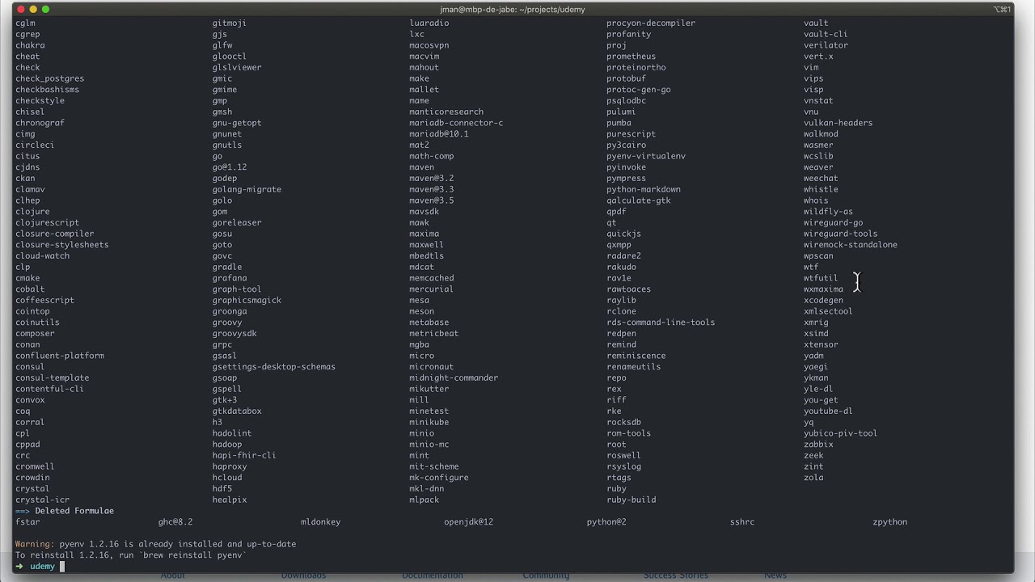
Task: Click the 'Deleted Formulae' heading text
Action: [x=74, y=511]
